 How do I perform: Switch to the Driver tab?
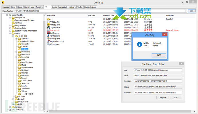click(13, 7)
